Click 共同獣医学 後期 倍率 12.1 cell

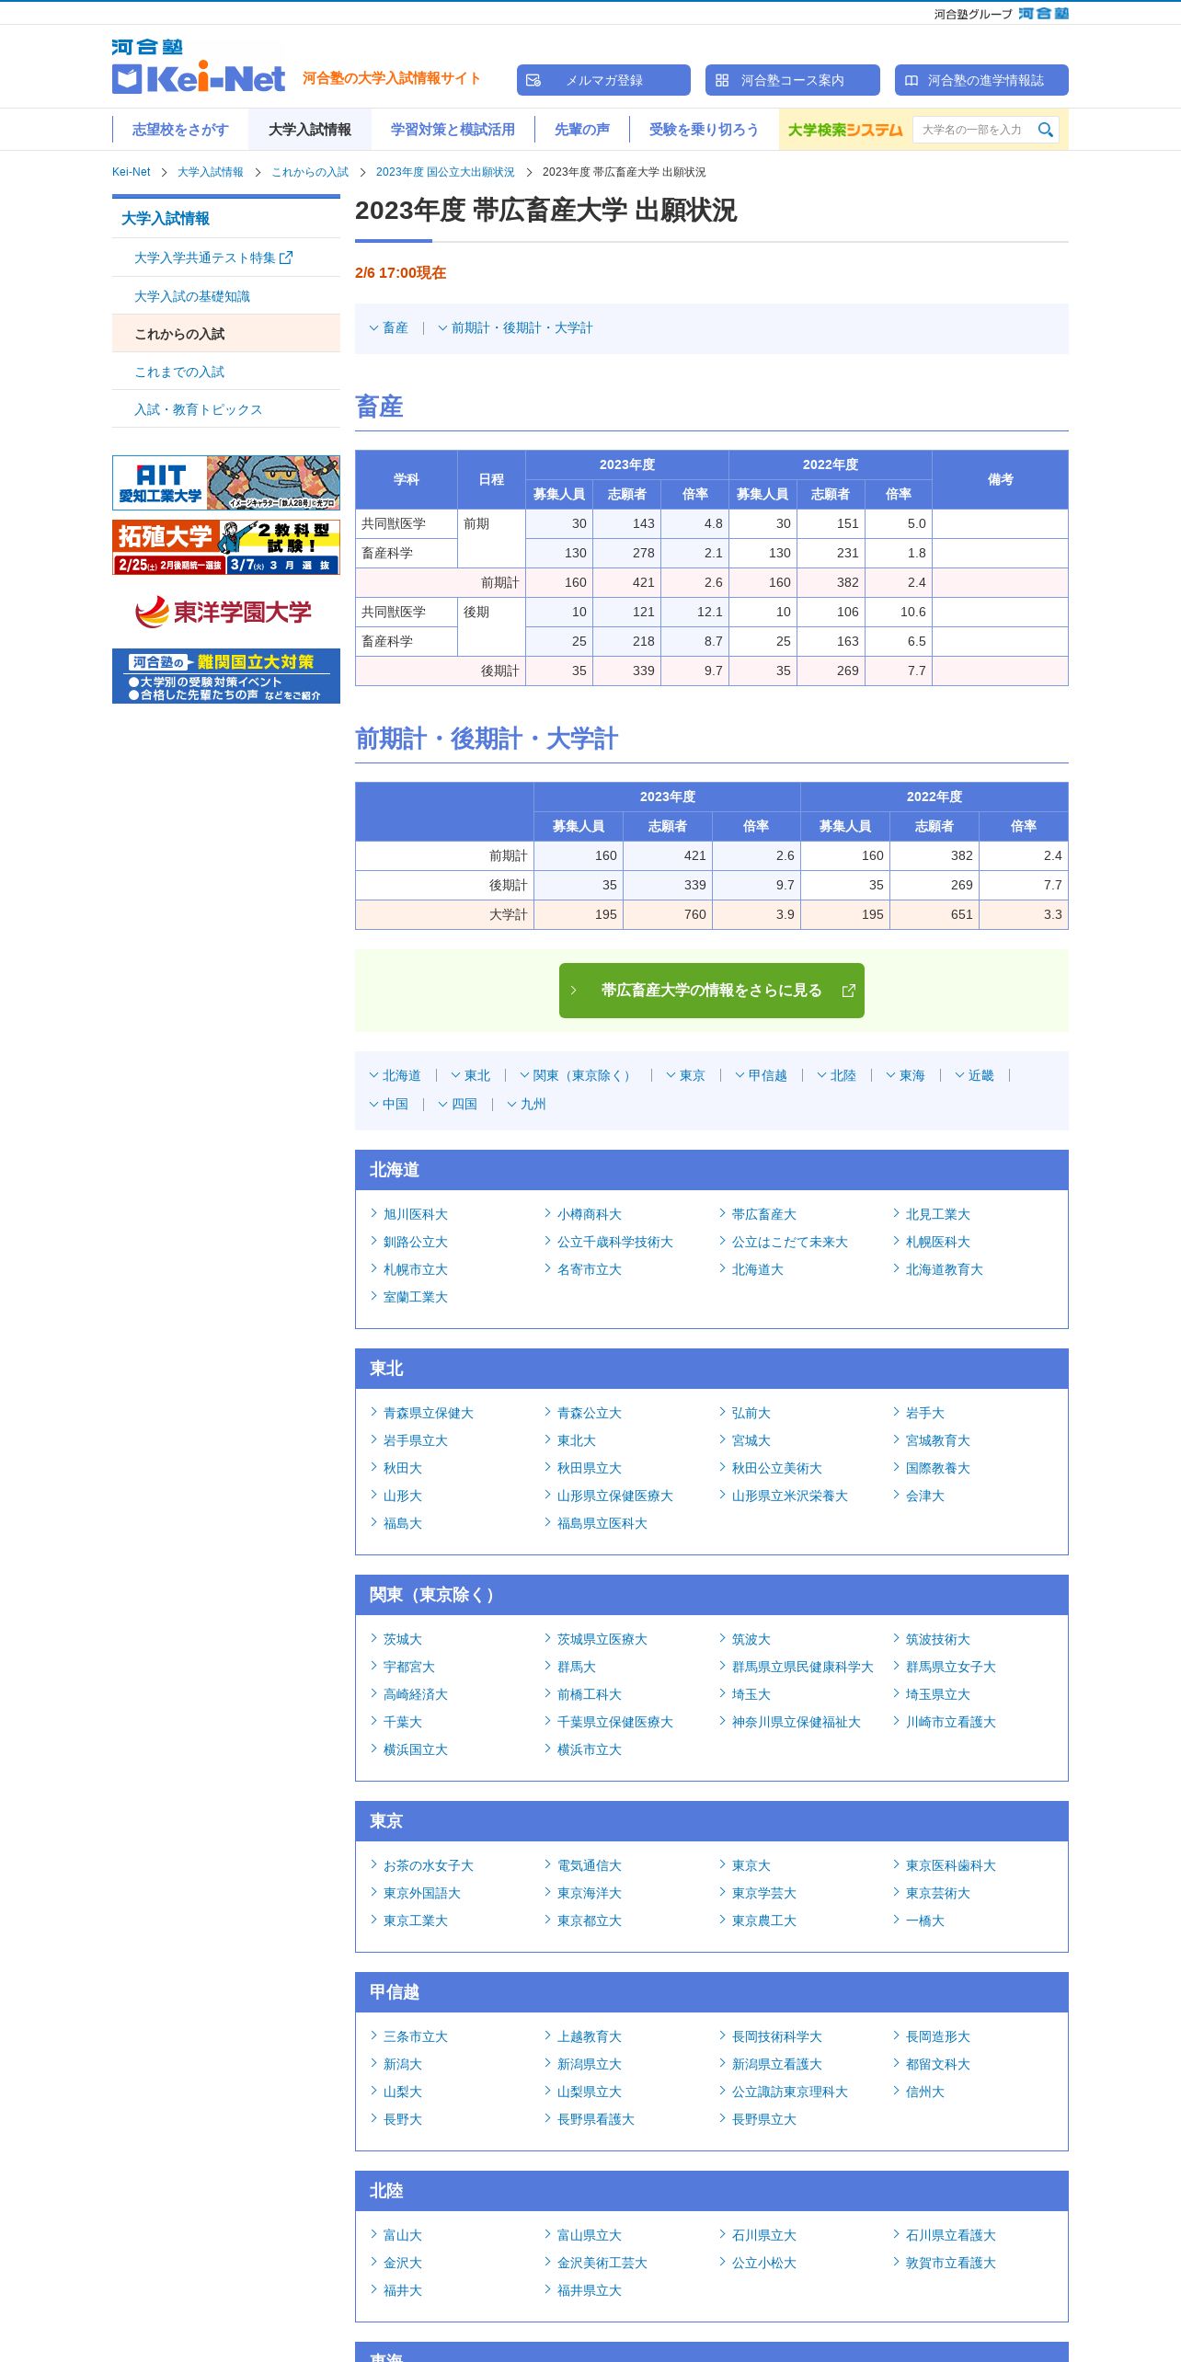695,612
